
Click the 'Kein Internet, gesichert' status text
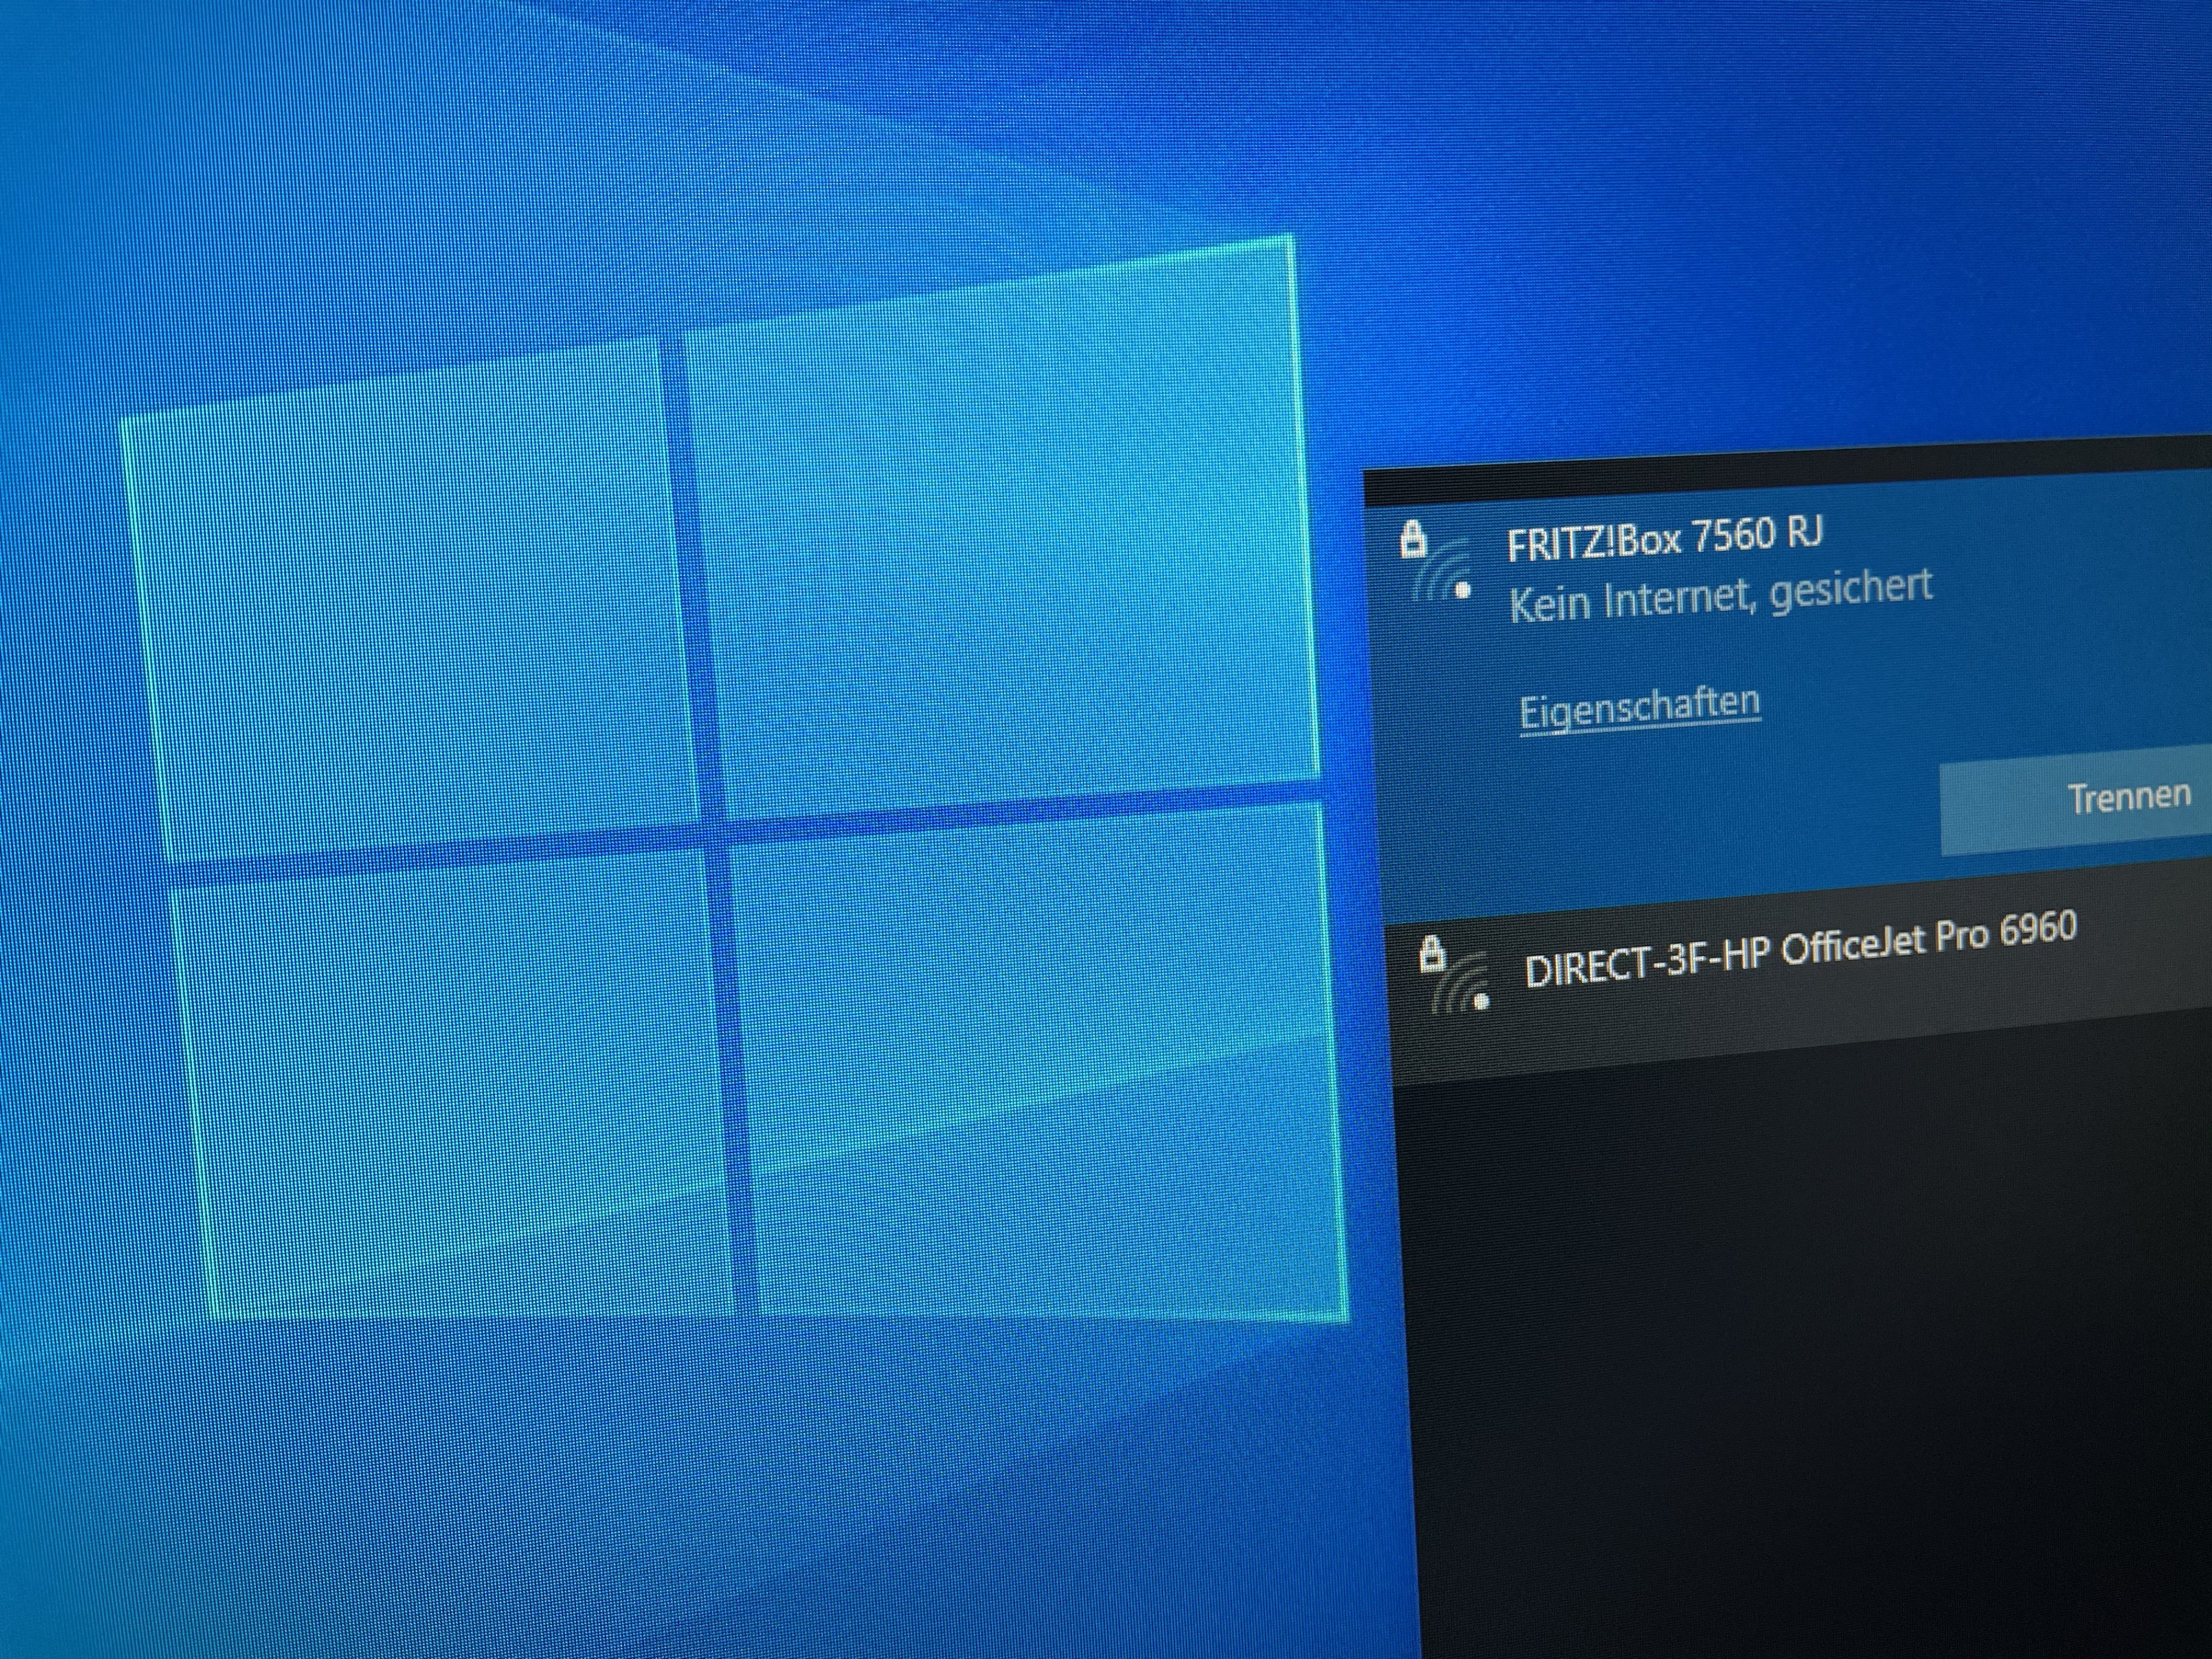pos(1720,595)
